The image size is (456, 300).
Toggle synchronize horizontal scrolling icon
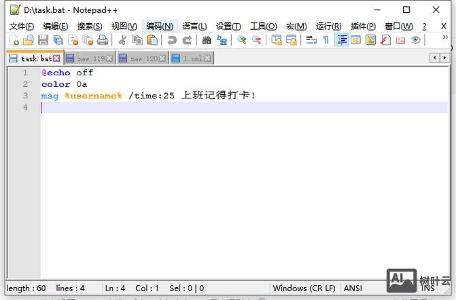click(292, 40)
